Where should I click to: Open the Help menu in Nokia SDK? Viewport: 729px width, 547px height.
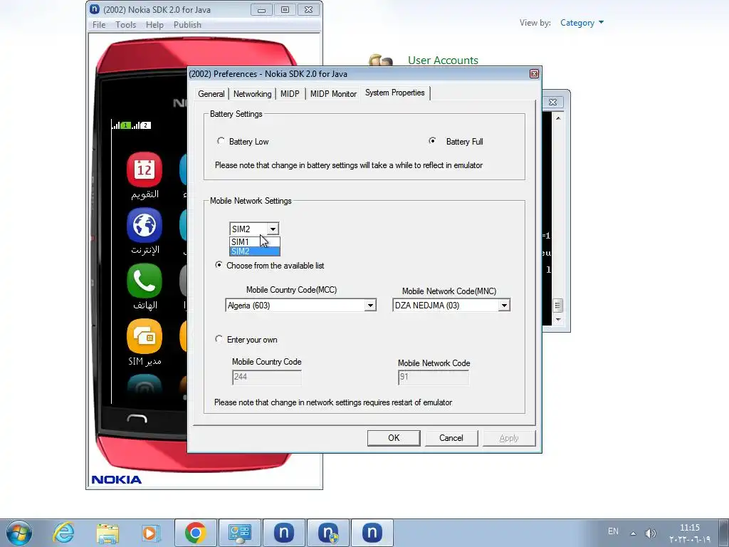pos(154,25)
